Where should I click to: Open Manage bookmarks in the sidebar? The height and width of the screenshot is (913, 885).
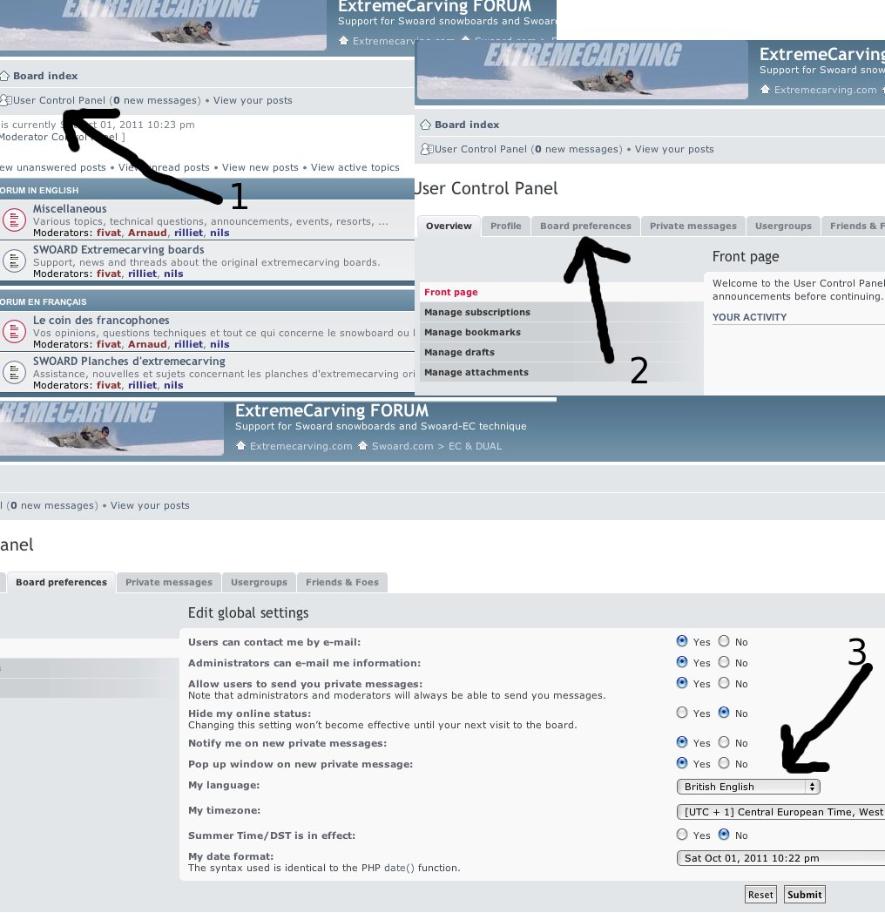(472, 333)
